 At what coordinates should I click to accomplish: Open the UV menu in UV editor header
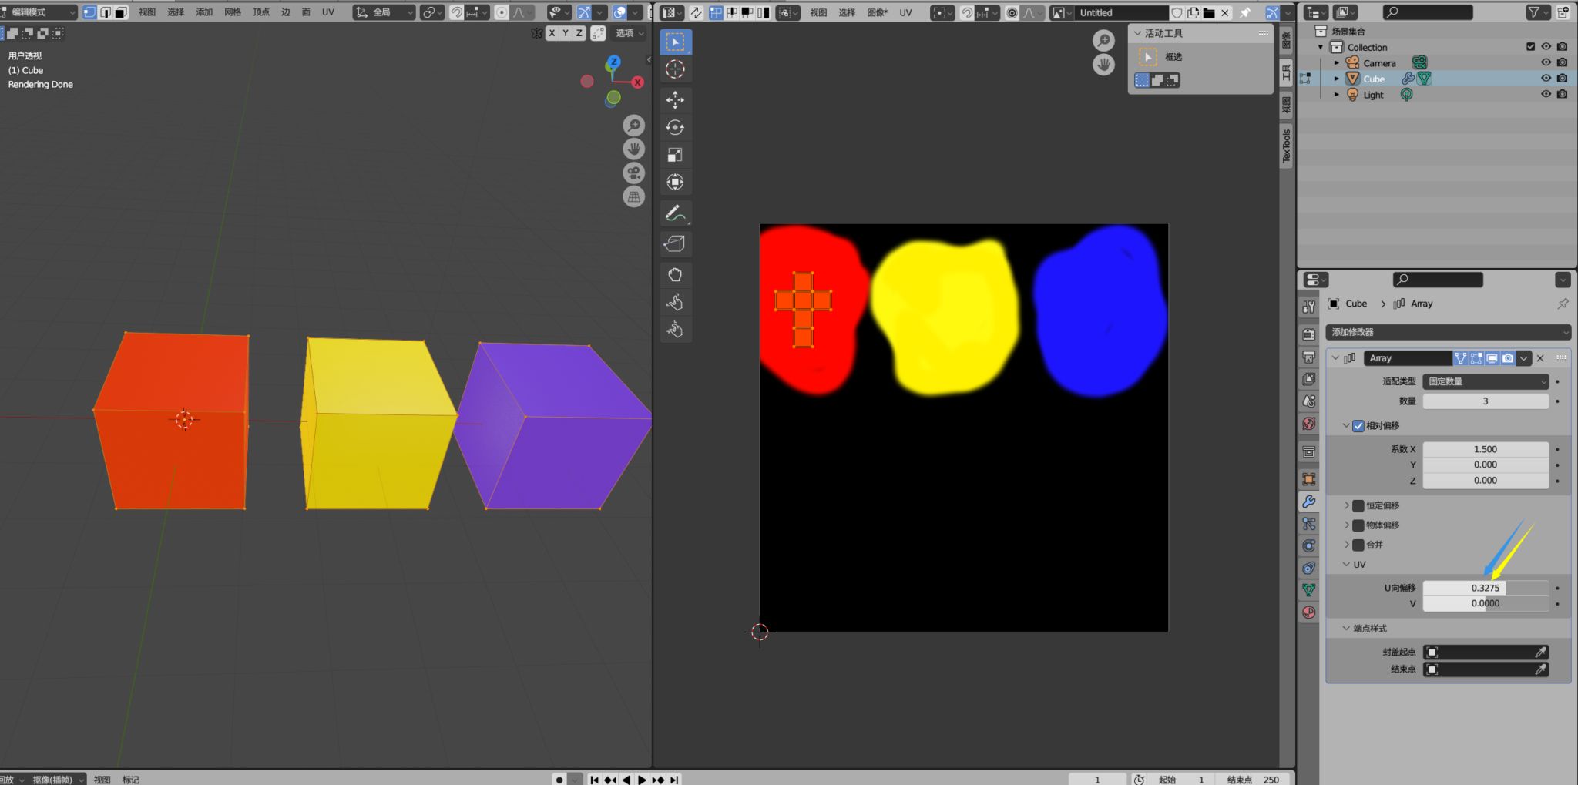tap(905, 12)
